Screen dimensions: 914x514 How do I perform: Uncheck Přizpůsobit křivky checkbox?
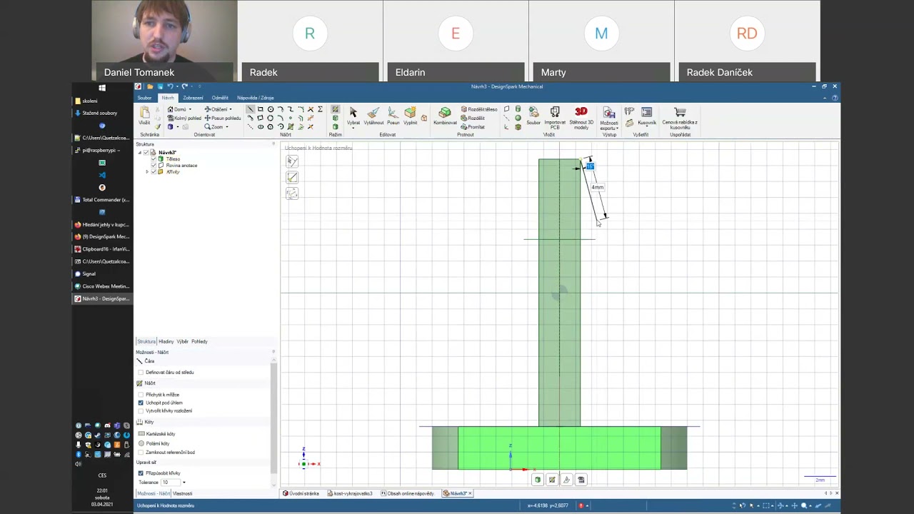click(141, 473)
